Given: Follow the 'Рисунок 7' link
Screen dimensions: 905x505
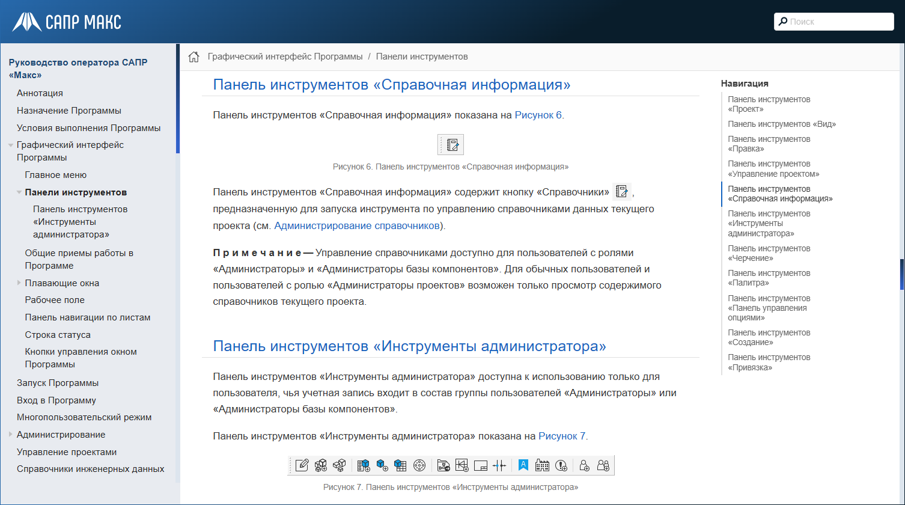Looking at the screenshot, I should 561,436.
